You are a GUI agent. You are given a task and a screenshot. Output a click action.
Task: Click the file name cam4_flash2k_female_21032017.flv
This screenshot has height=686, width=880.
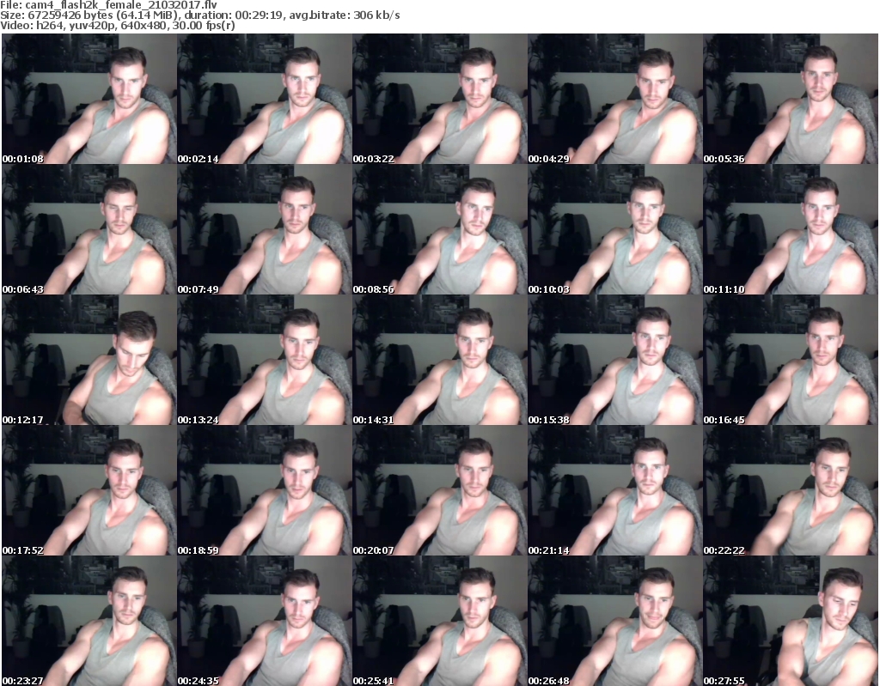click(120, 5)
